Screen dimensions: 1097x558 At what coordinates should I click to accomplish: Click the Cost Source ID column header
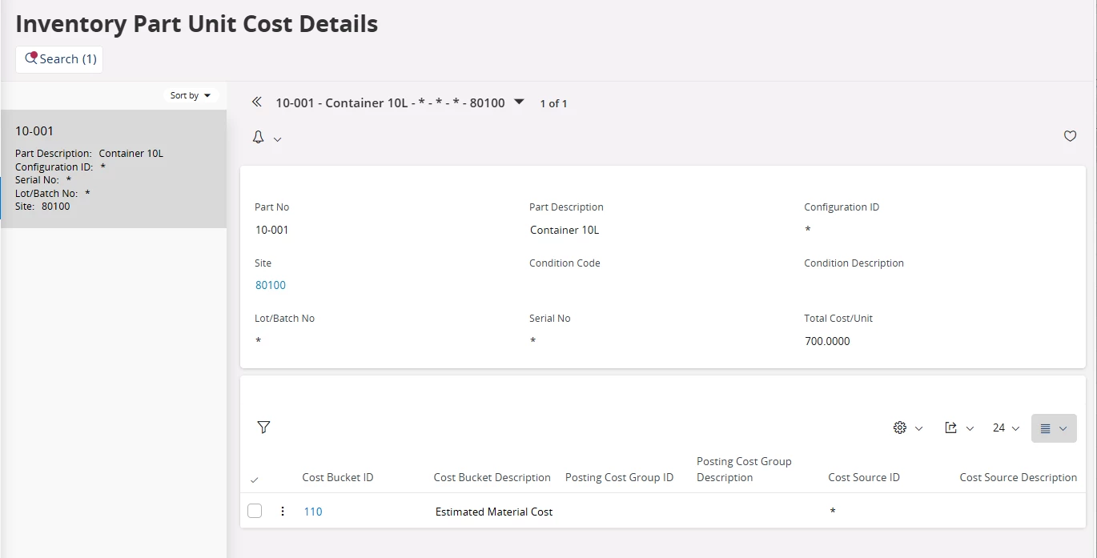point(864,477)
